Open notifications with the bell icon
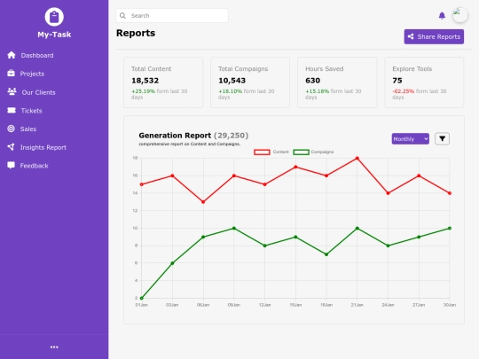The height and width of the screenshot is (359, 479). click(442, 16)
